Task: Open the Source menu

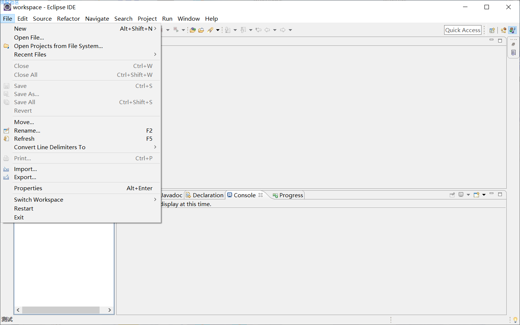Action: coord(42,18)
